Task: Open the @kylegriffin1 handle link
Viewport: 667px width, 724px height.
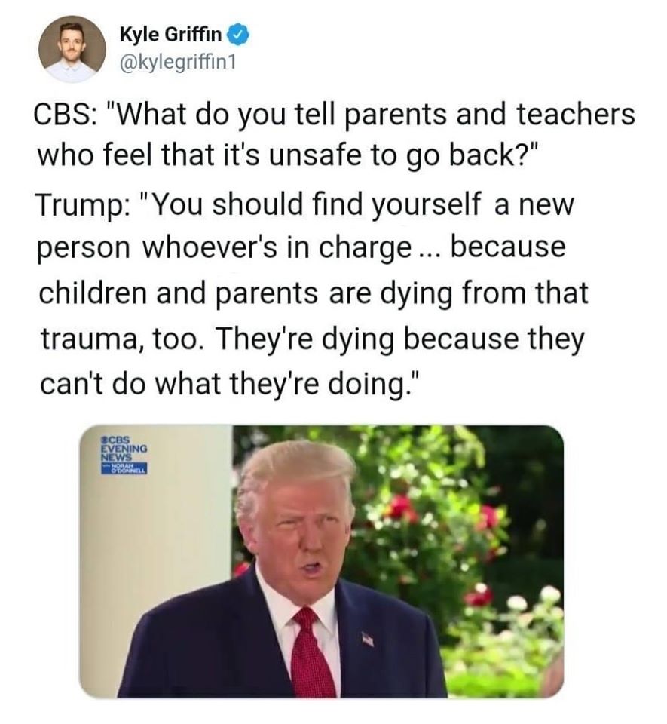Action: click(178, 61)
